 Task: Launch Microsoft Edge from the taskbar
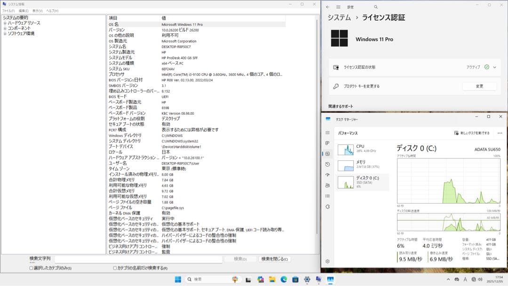coord(284,279)
